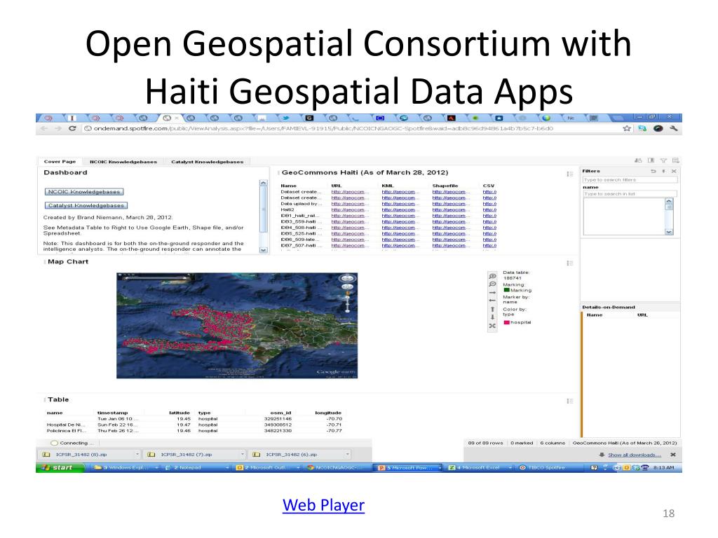Open legend toggle for GeoCommons Haiti table
The width and height of the screenshot is (718, 538).
pos(569,174)
